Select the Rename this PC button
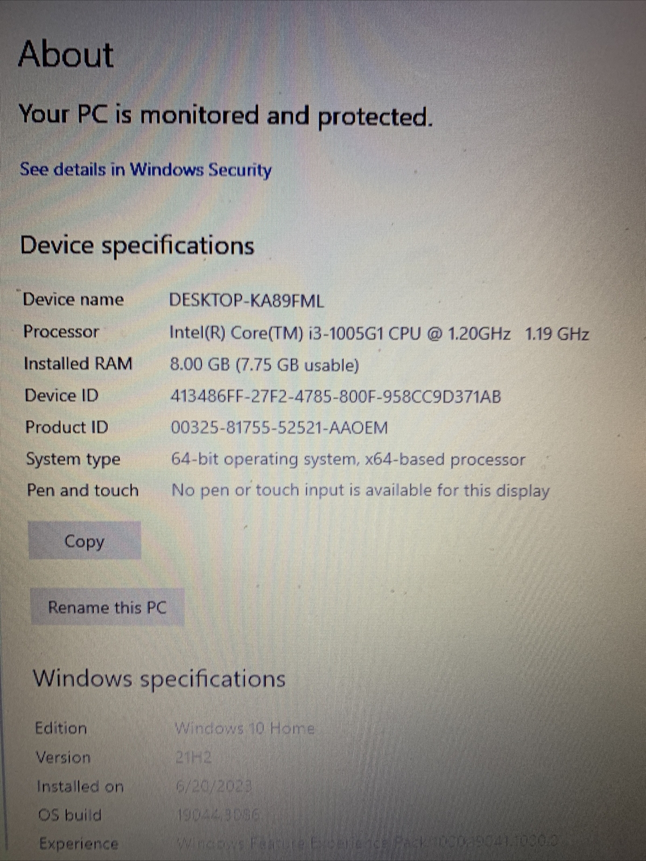Screen dimensions: 646x861 click(107, 607)
